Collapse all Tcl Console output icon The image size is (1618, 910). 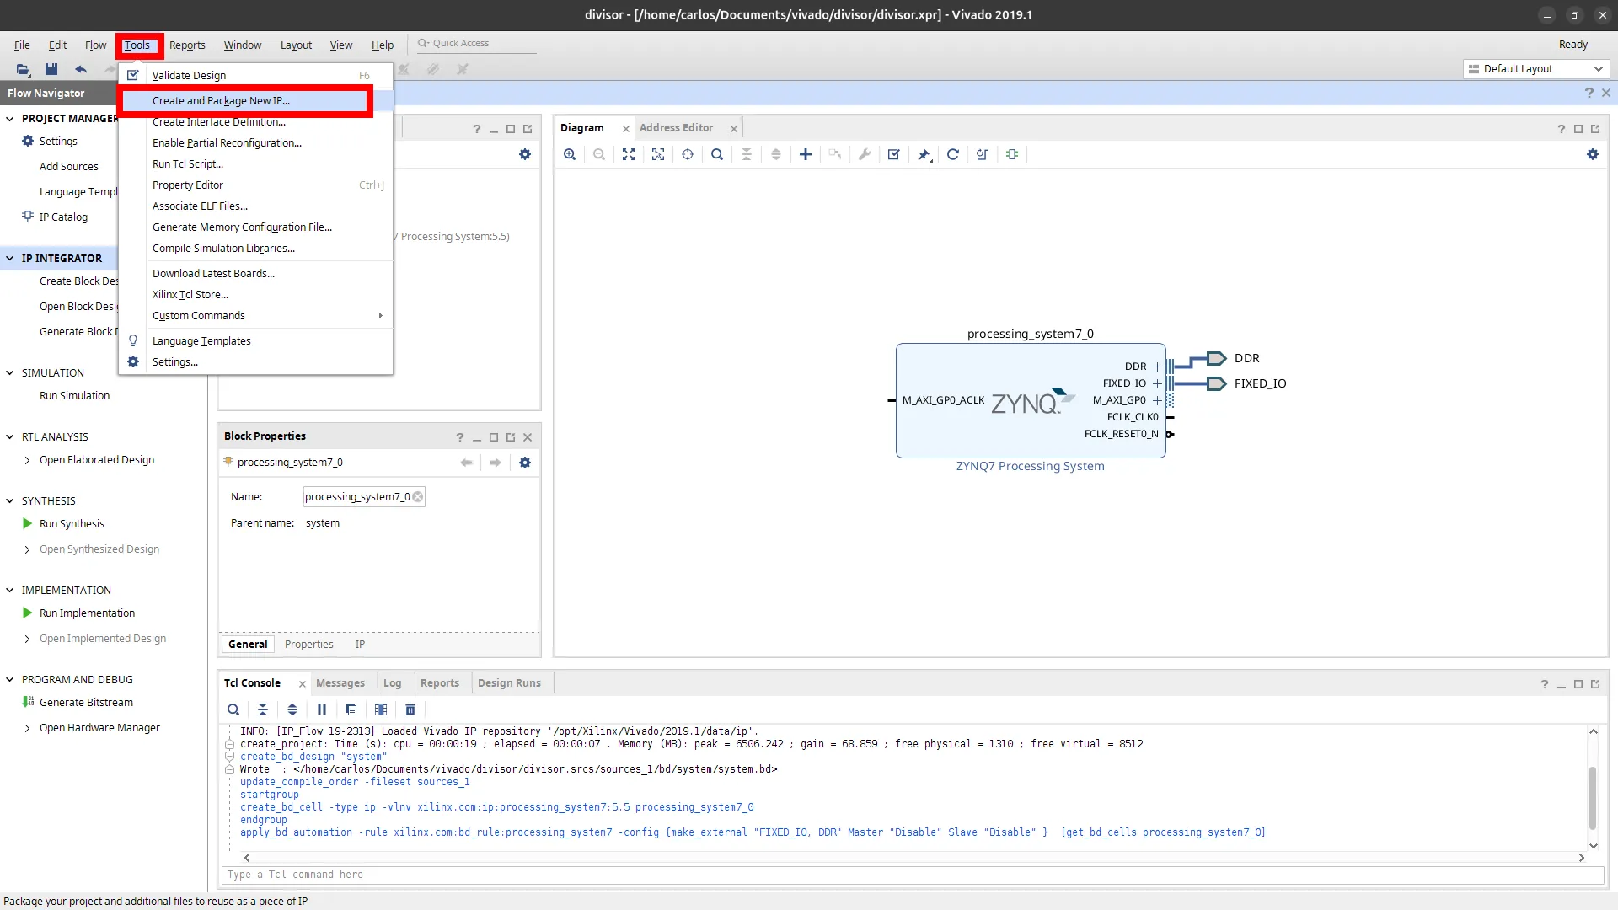263,709
